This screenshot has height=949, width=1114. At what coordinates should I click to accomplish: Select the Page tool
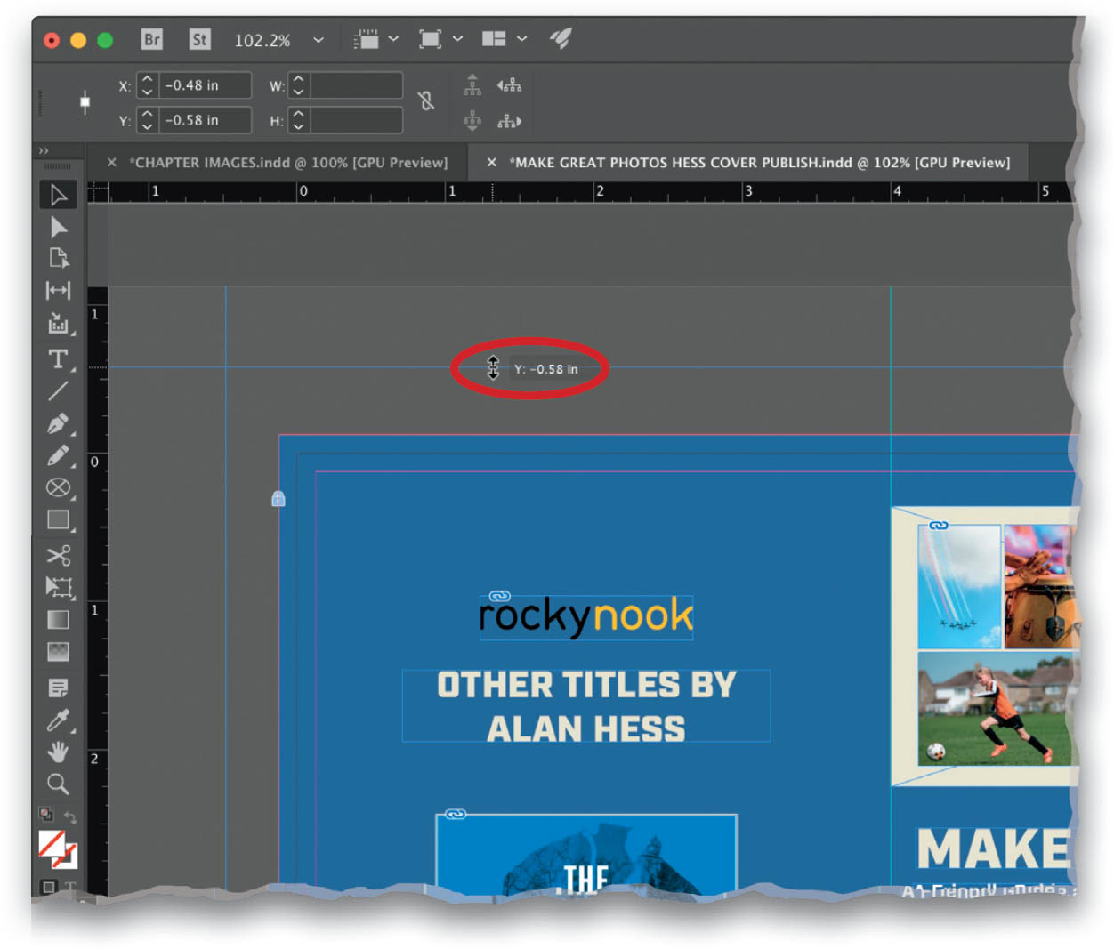click(x=58, y=258)
